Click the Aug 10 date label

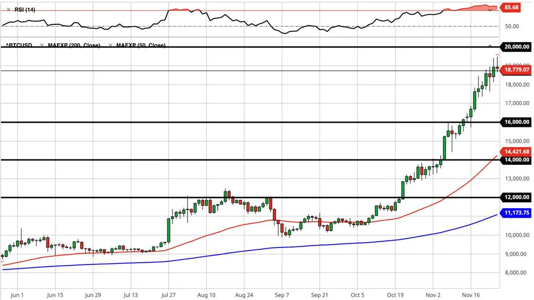206,295
